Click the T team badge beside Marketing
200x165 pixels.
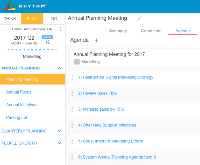[x=77, y=62]
